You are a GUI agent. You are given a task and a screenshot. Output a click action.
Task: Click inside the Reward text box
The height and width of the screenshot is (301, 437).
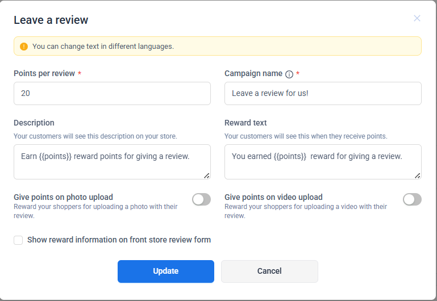click(323, 162)
